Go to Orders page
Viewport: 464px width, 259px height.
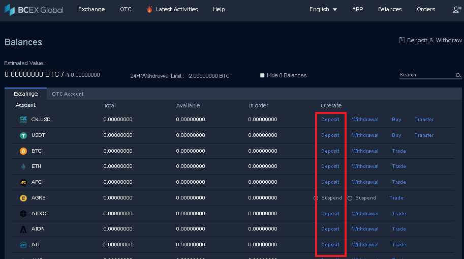pyautogui.click(x=426, y=10)
